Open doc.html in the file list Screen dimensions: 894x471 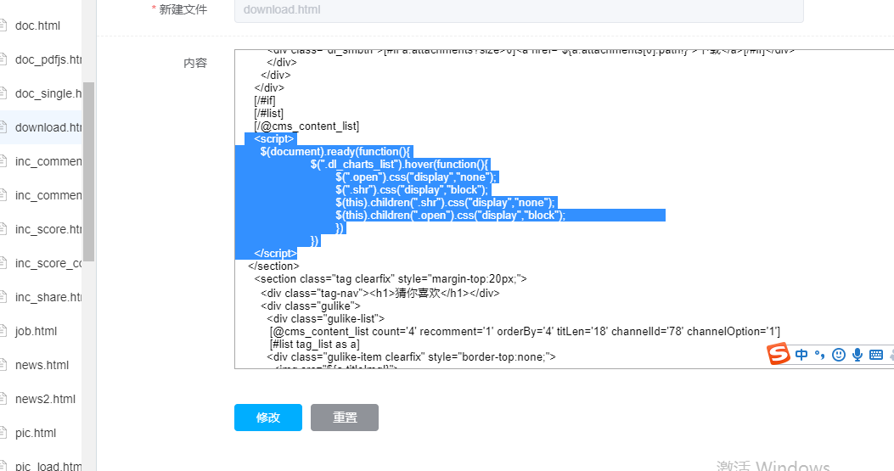click(37, 25)
